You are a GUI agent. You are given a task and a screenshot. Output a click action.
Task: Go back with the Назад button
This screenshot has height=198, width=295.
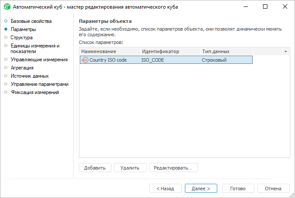point(165,189)
